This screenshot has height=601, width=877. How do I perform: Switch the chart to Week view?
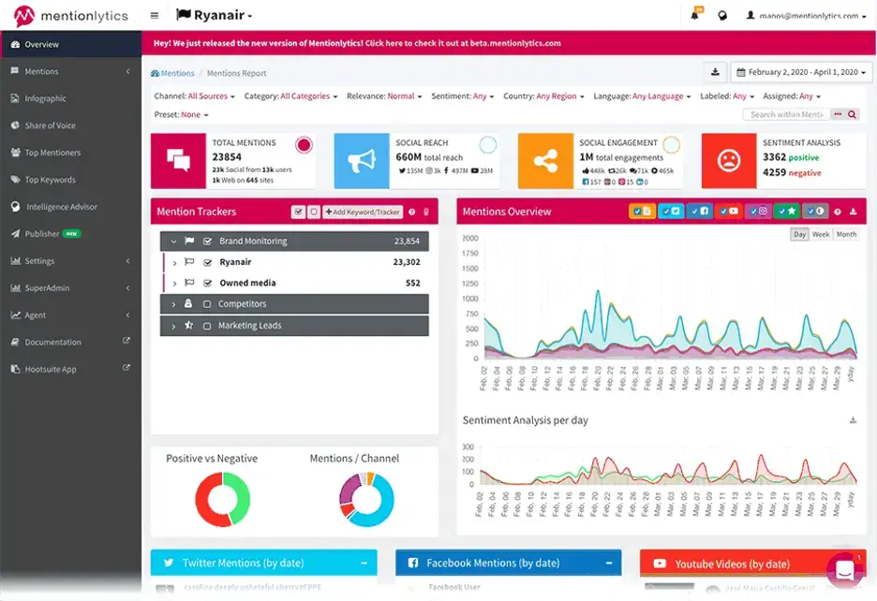coord(821,234)
